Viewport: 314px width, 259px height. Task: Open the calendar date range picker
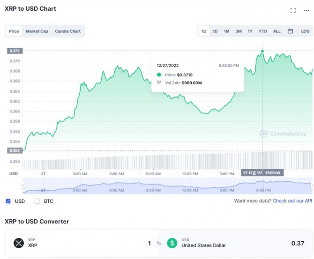[290, 31]
